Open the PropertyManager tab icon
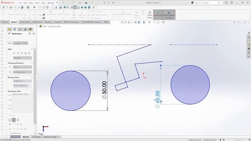The width and height of the screenshot is (251, 141). click(15, 29)
